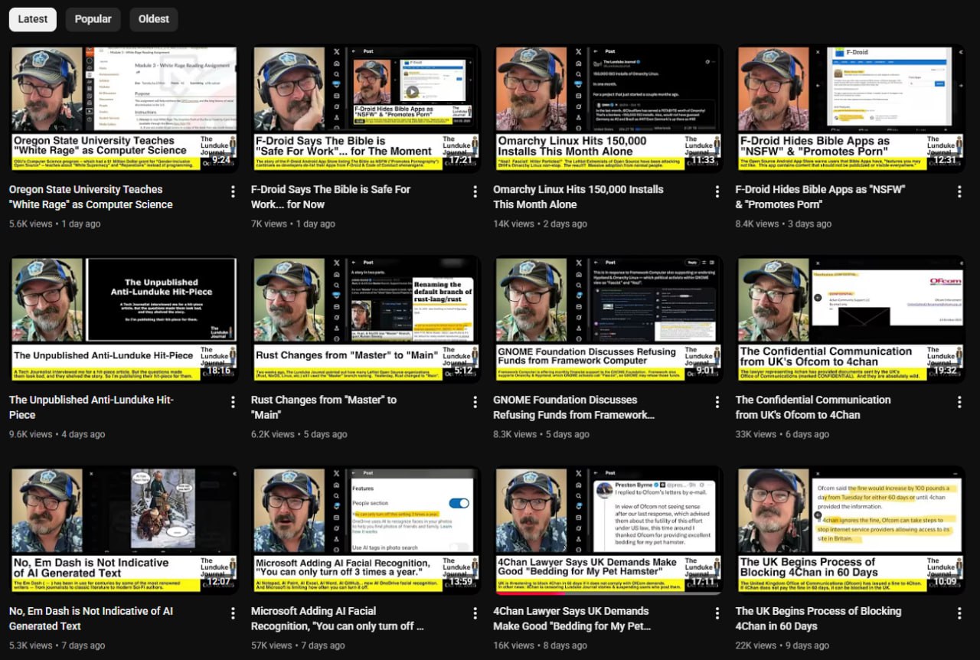Play the 4Chan Lawyer Pet Hamster thumbnail
This screenshot has width=980, height=660.
[x=608, y=530]
